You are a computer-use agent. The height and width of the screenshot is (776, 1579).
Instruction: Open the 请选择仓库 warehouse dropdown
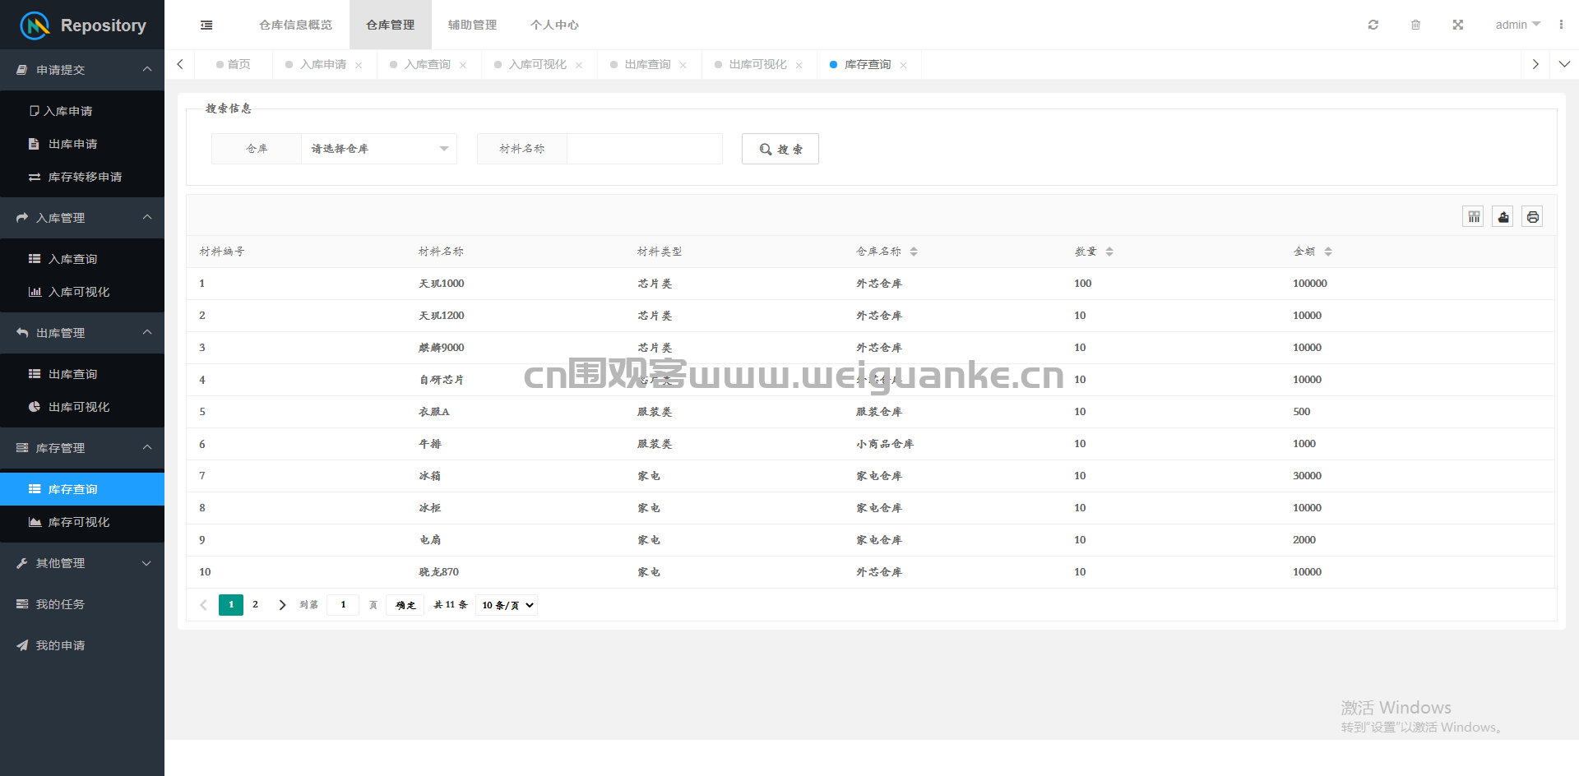point(379,149)
